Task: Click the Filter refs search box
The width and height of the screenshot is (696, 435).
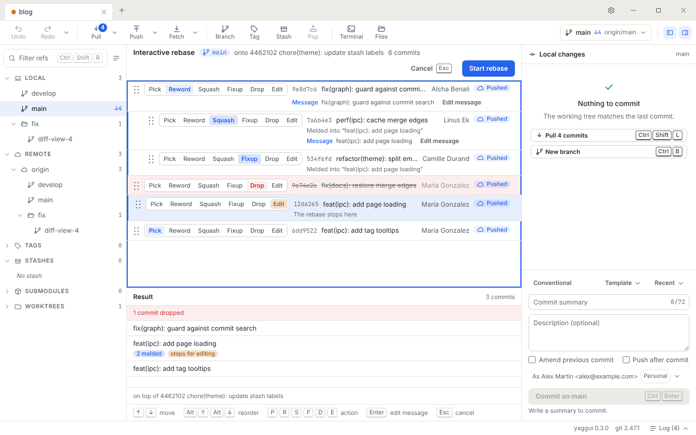Action: coord(55,58)
